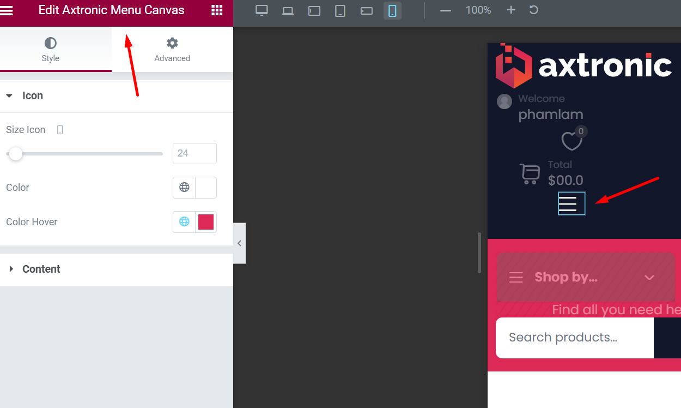This screenshot has width=681, height=408.
Task: Select the Mobile portrait preview mode
Action: [392, 10]
